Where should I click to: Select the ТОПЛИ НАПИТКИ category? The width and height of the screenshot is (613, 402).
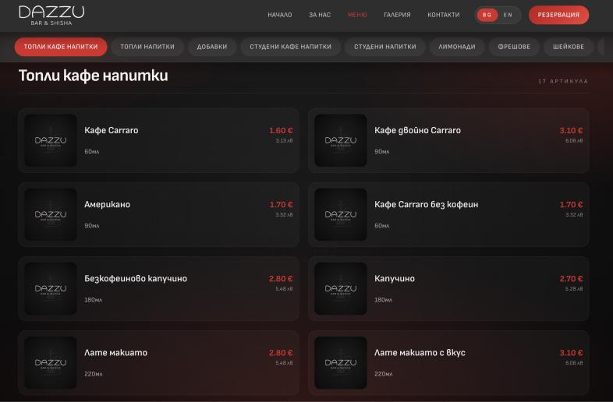[x=147, y=47]
